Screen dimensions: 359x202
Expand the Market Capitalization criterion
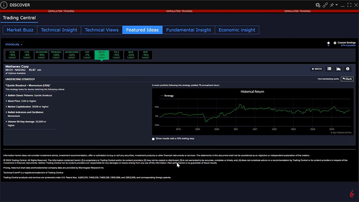(x=6, y=107)
